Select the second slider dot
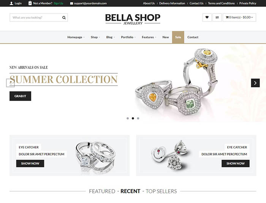 [x=133, y=118]
